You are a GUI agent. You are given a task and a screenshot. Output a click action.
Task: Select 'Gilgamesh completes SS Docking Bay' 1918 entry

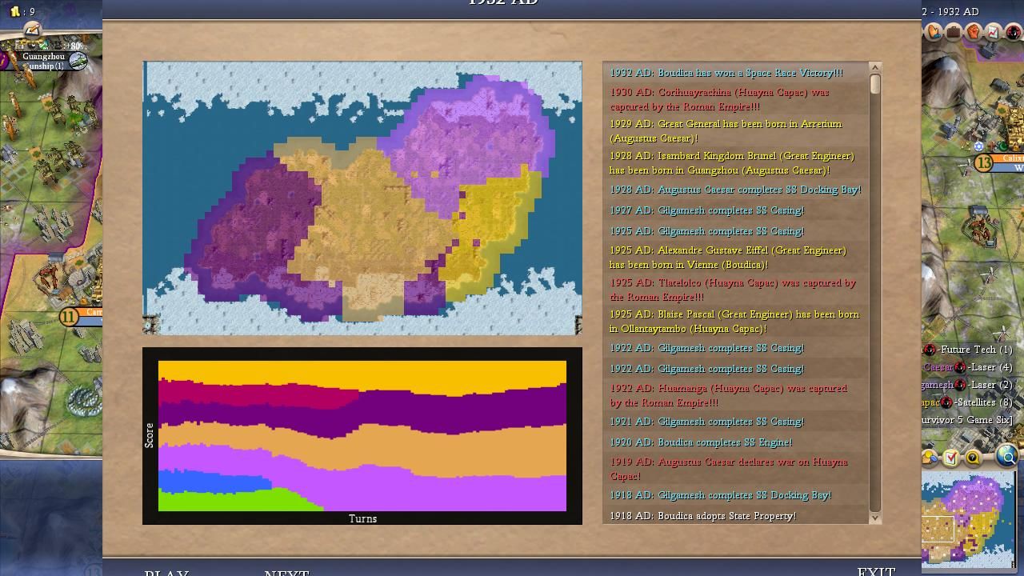(735, 495)
